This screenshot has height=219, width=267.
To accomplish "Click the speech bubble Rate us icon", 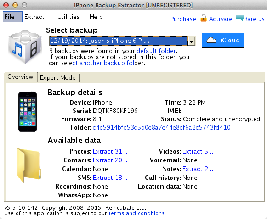I will [240, 18].
